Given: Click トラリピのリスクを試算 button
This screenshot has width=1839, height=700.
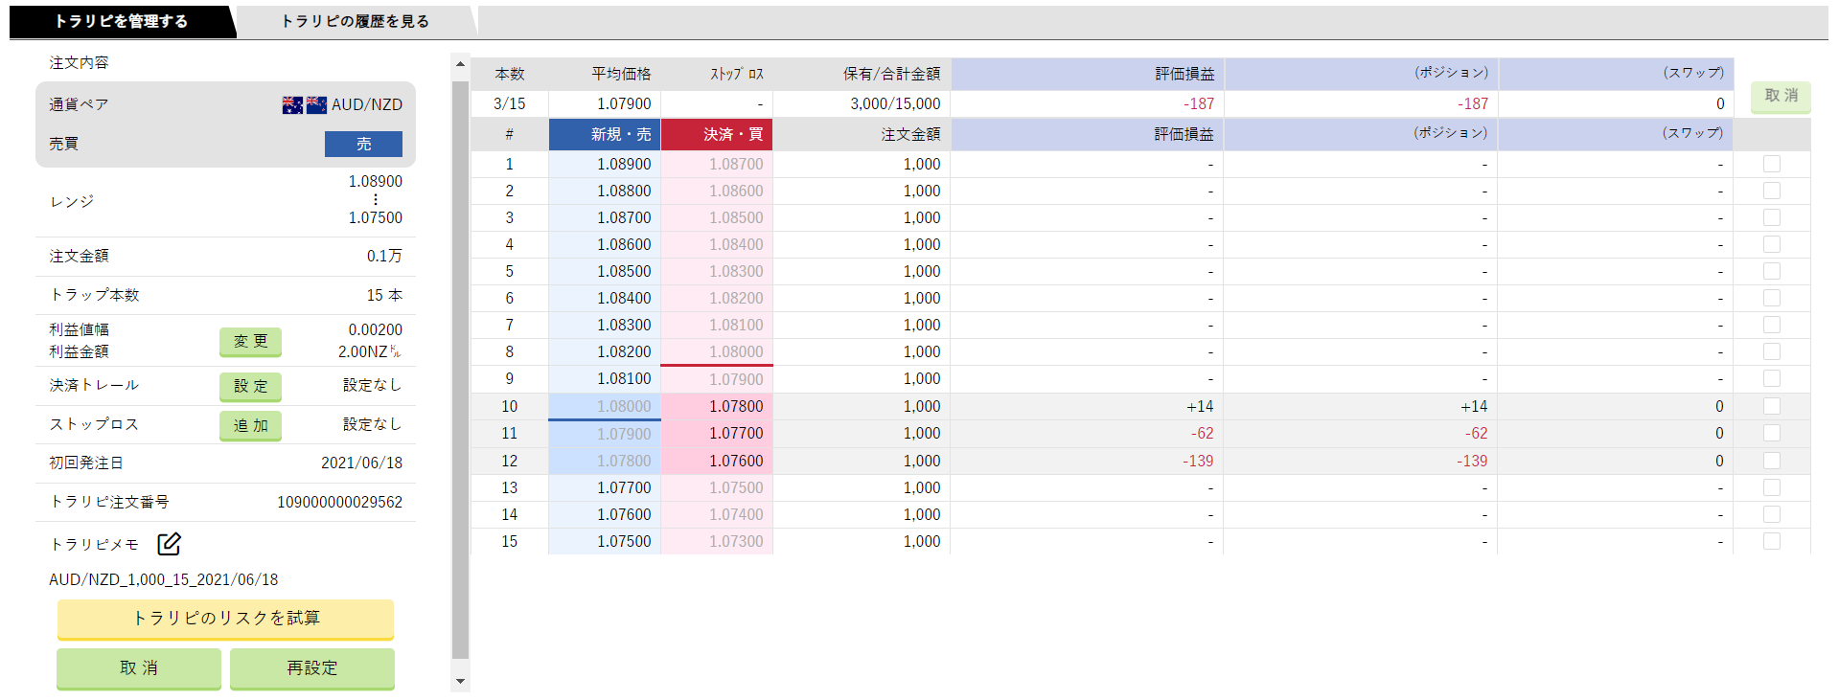Looking at the screenshot, I should (x=225, y=620).
